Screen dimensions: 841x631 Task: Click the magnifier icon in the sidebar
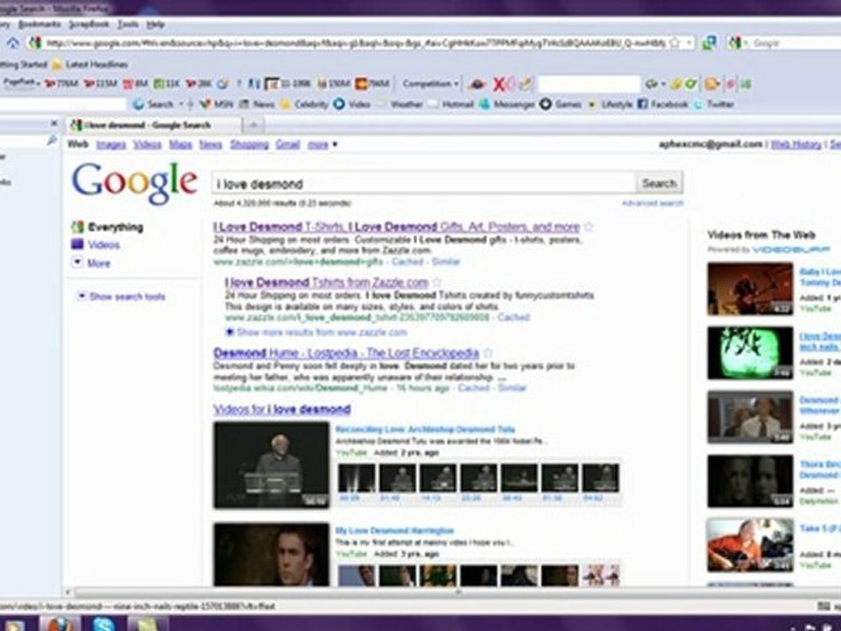click(x=52, y=140)
